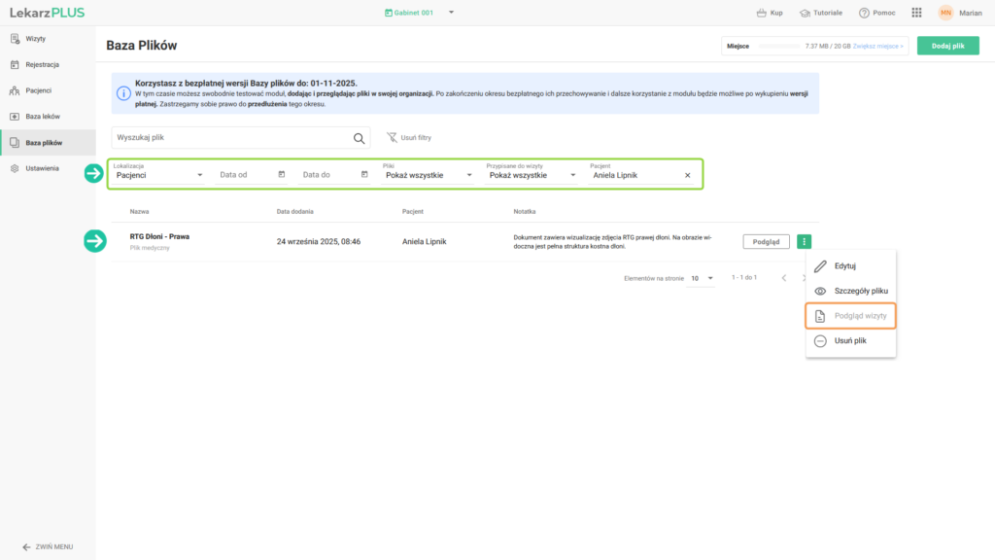Open calendar picker for Data do

[364, 175]
